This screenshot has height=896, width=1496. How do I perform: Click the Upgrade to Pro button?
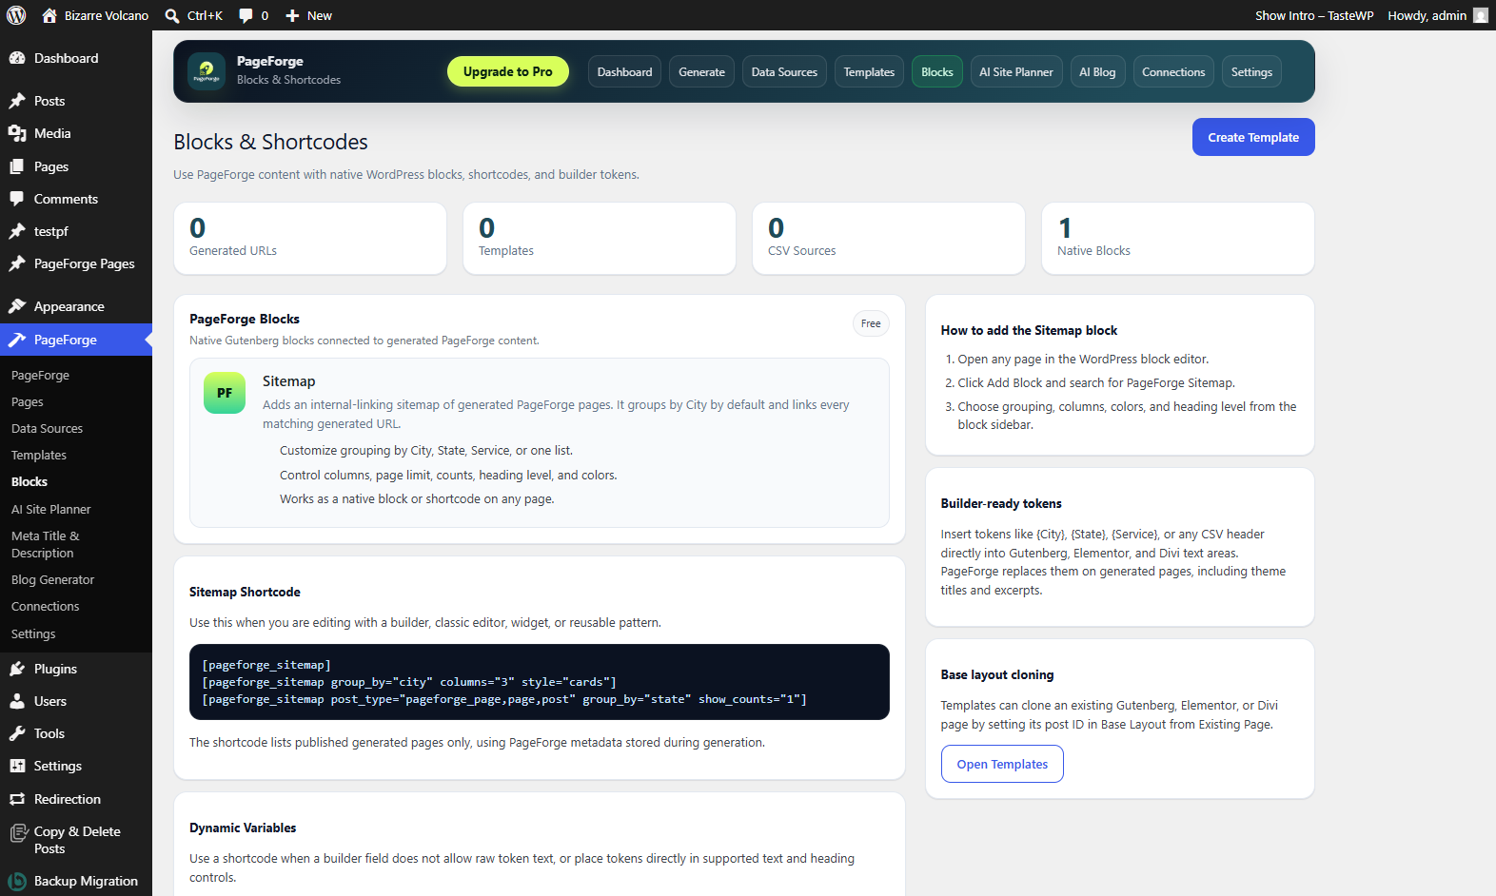tap(508, 71)
